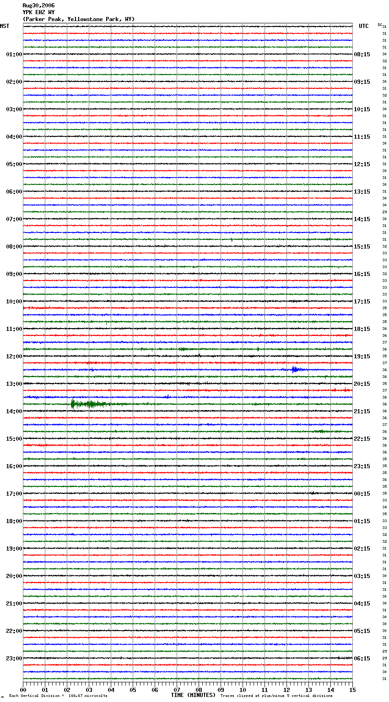
Task: Click the 16:15 UTC time label
Action: (x=362, y=274)
